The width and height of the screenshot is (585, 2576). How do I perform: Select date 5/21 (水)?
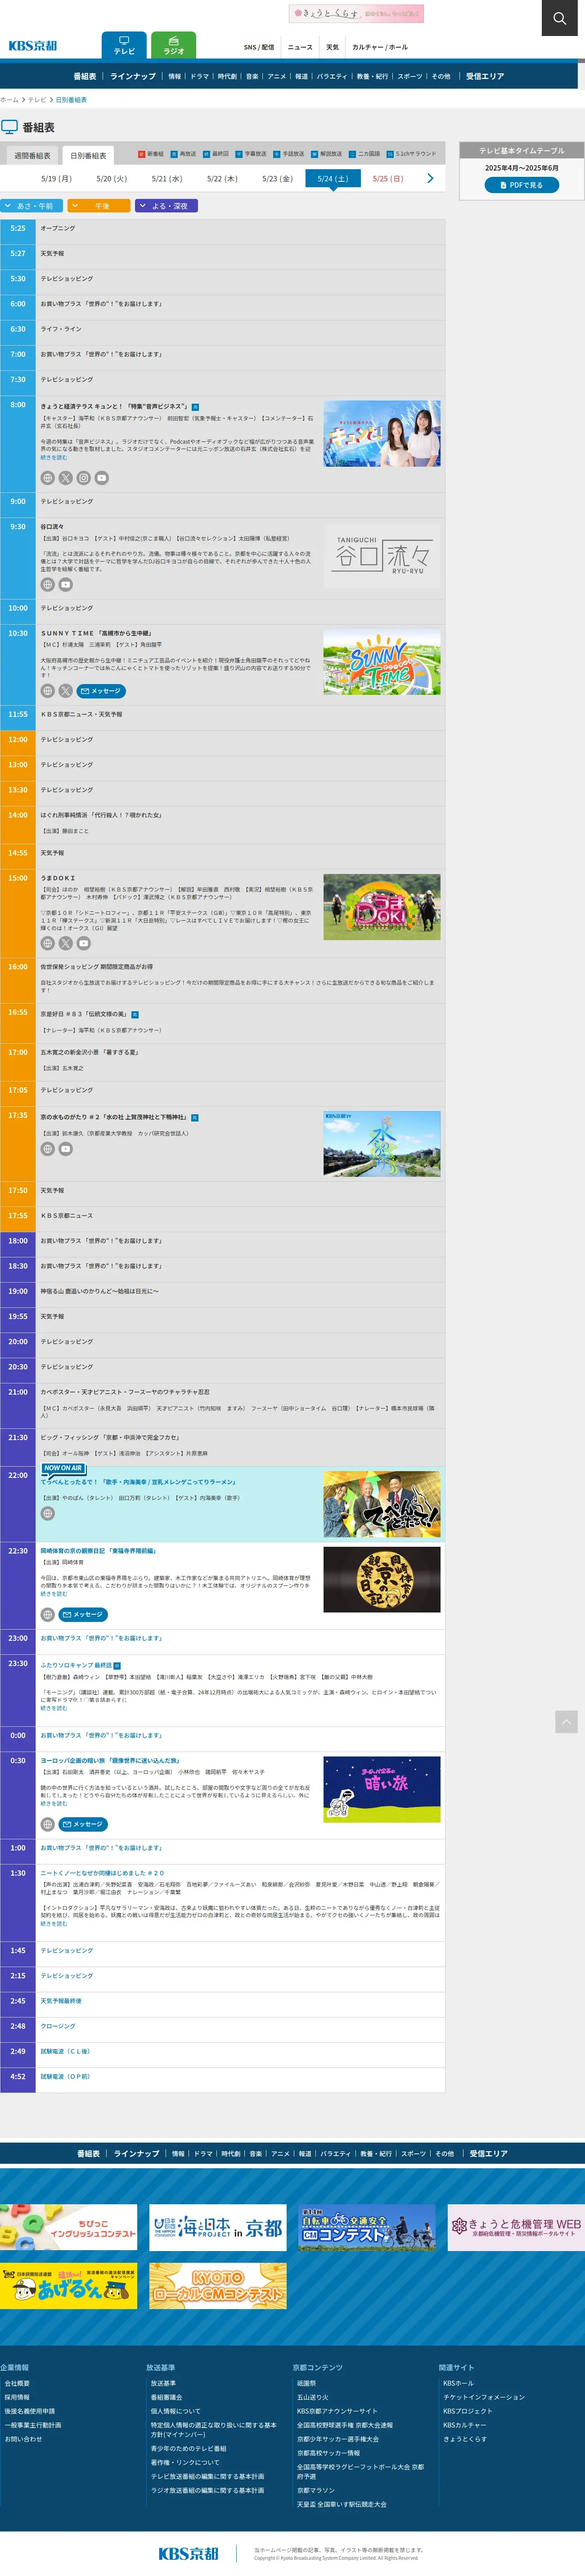click(x=167, y=179)
